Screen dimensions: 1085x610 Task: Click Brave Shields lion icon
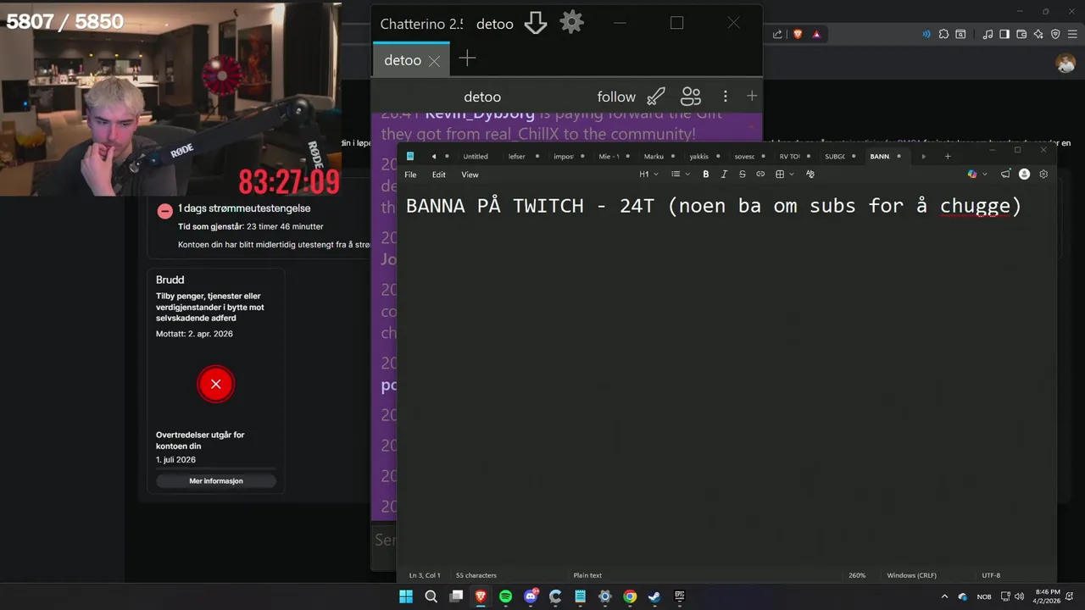pyautogui.click(x=798, y=34)
